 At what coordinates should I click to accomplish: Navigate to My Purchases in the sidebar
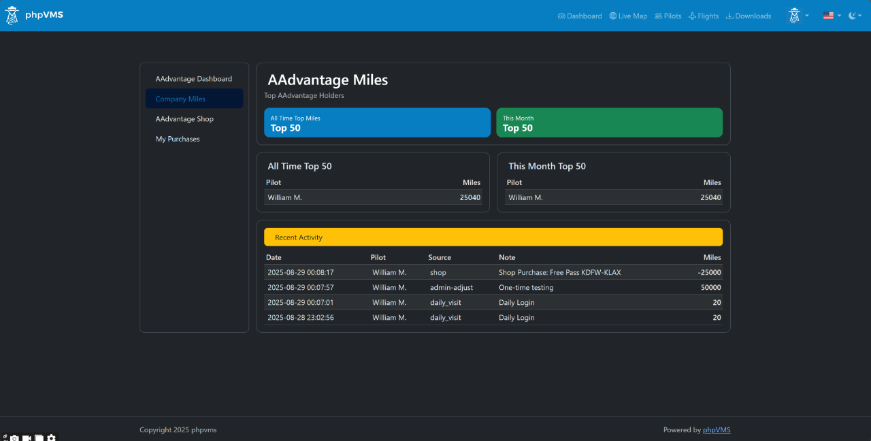pyautogui.click(x=178, y=139)
